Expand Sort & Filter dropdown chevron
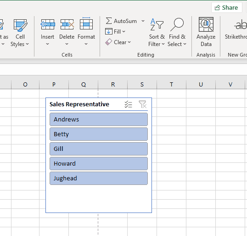Image resolution: width=247 pixels, height=236 pixels. tap(163, 44)
